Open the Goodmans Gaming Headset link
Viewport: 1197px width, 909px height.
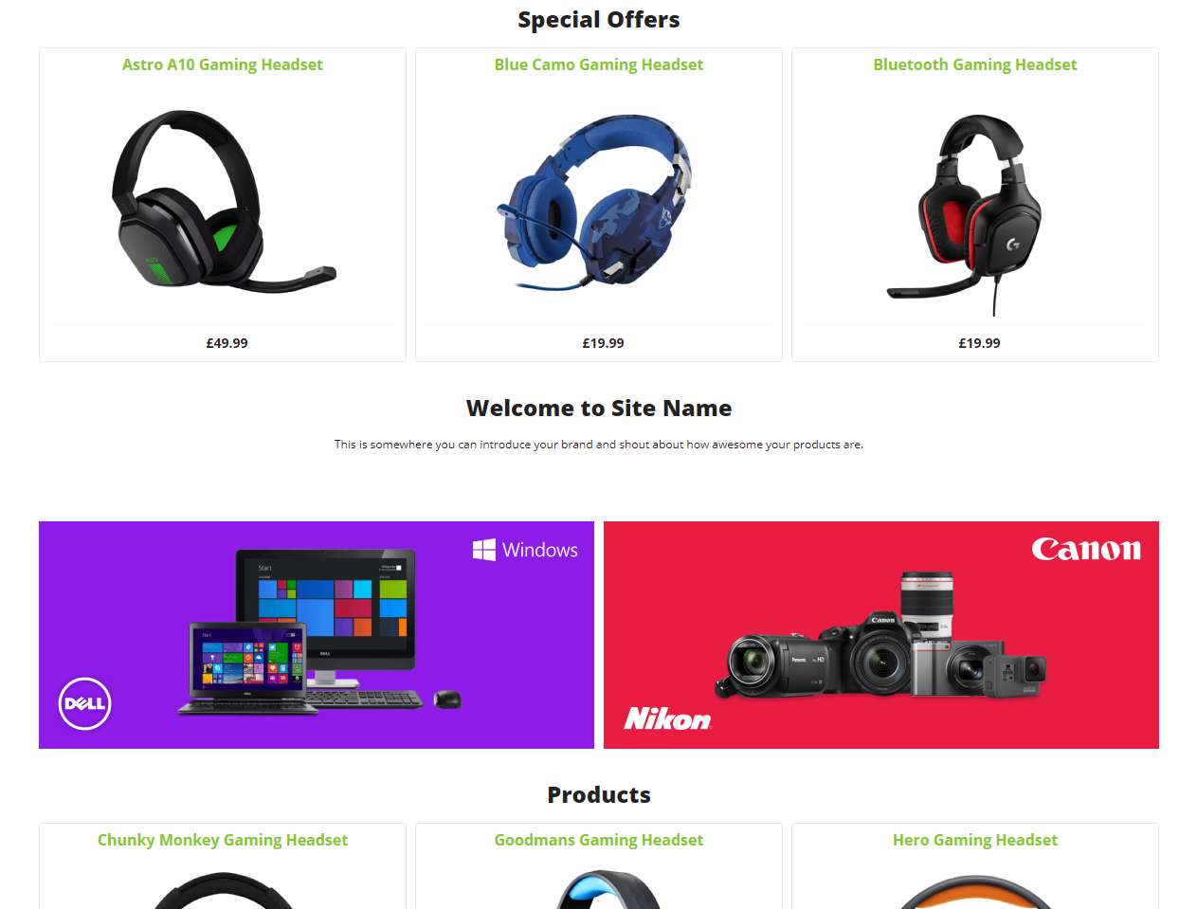pyautogui.click(x=599, y=840)
